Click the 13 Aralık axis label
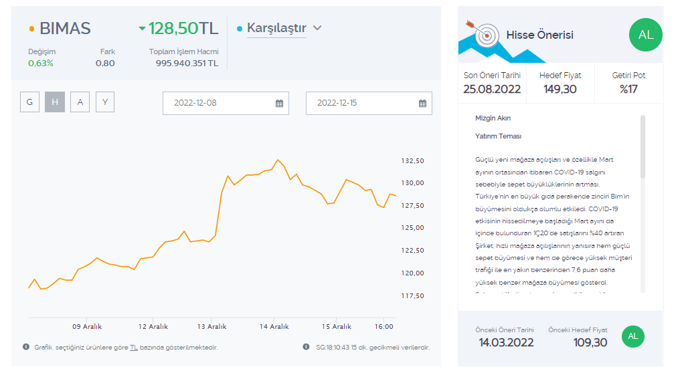This screenshot has height=379, width=686. pyautogui.click(x=211, y=327)
